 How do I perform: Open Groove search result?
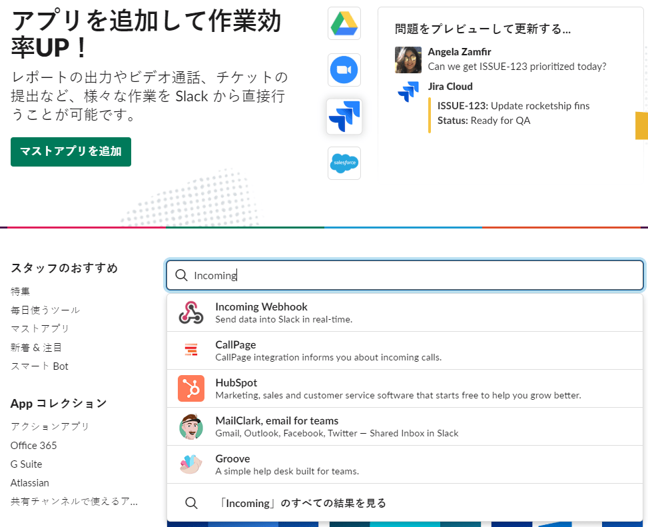pos(405,464)
